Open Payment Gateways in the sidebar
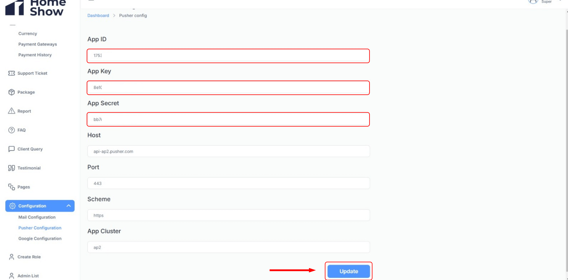The width and height of the screenshot is (568, 280). point(38,44)
